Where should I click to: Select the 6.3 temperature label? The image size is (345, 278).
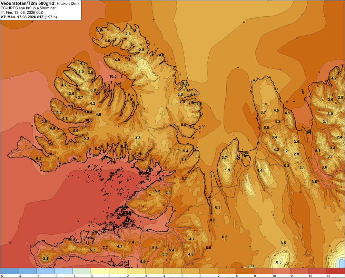click(x=218, y=207)
